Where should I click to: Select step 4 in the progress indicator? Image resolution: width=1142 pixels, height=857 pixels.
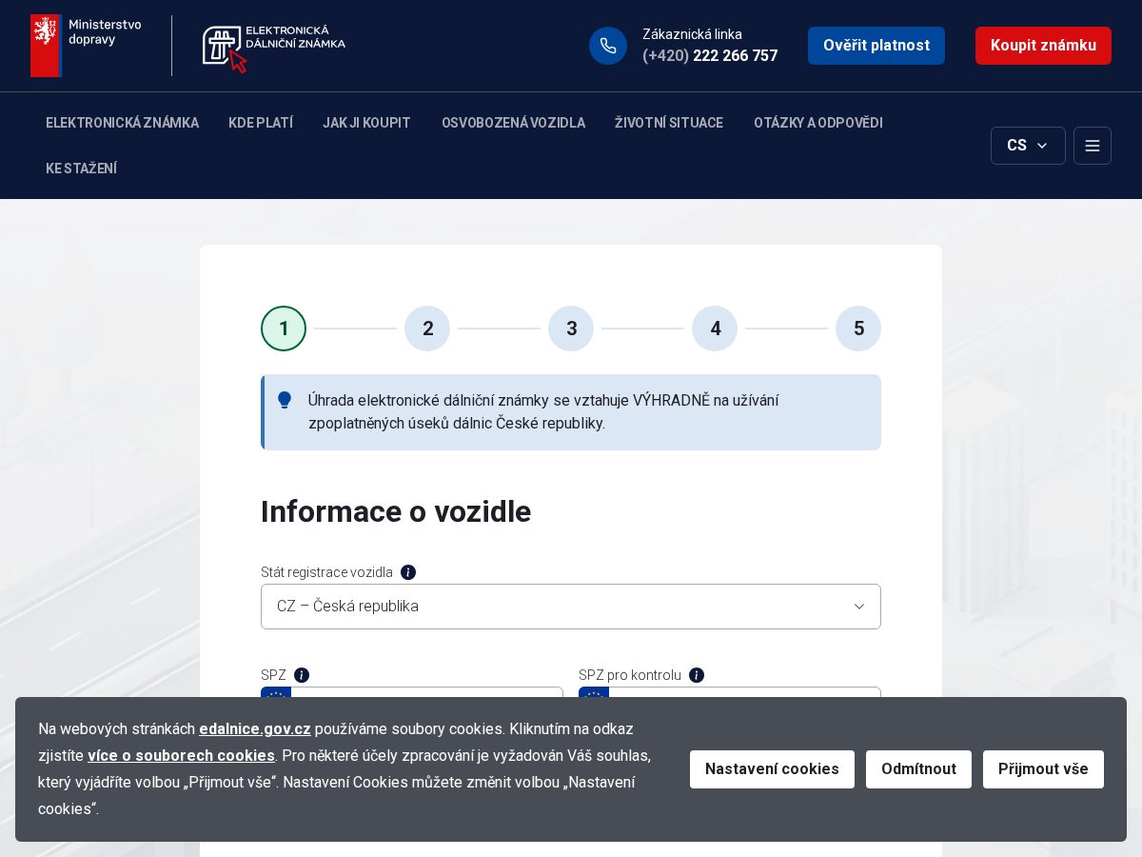[x=715, y=329]
